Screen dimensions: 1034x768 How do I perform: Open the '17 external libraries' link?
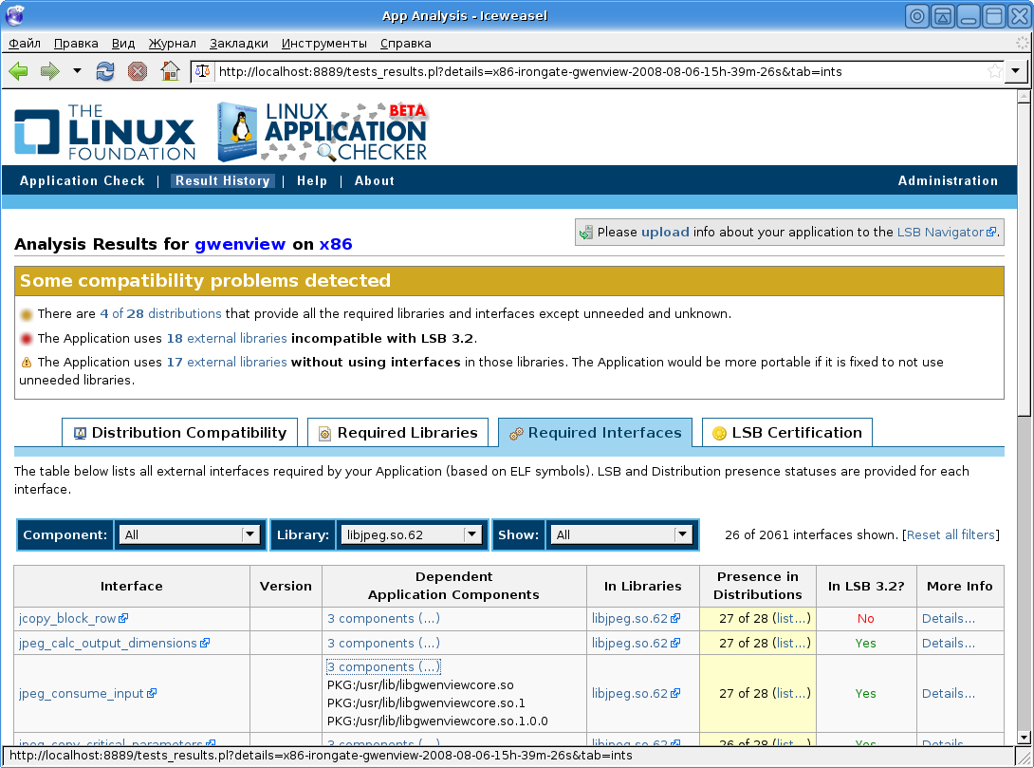pyautogui.click(x=227, y=363)
